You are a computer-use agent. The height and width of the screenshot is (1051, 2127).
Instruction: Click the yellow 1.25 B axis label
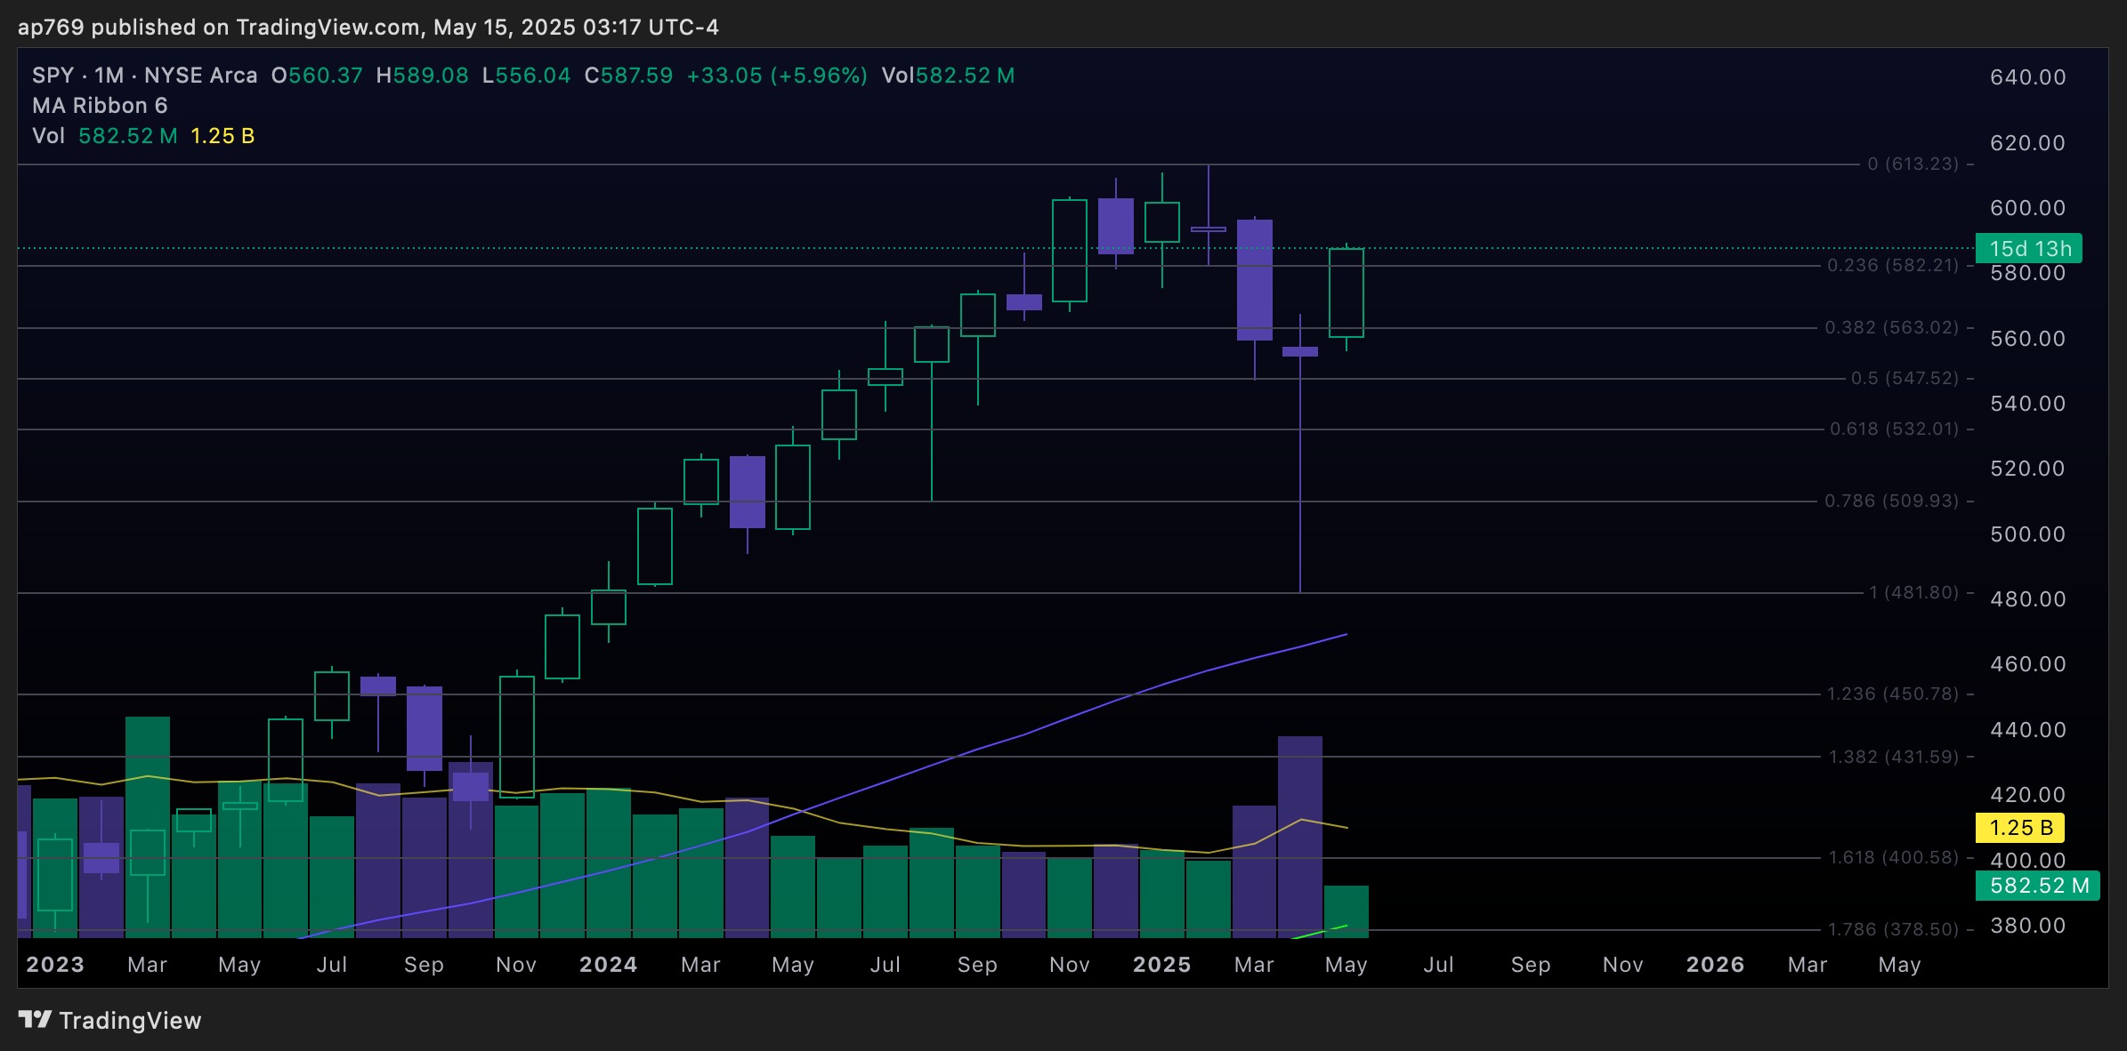2020,828
